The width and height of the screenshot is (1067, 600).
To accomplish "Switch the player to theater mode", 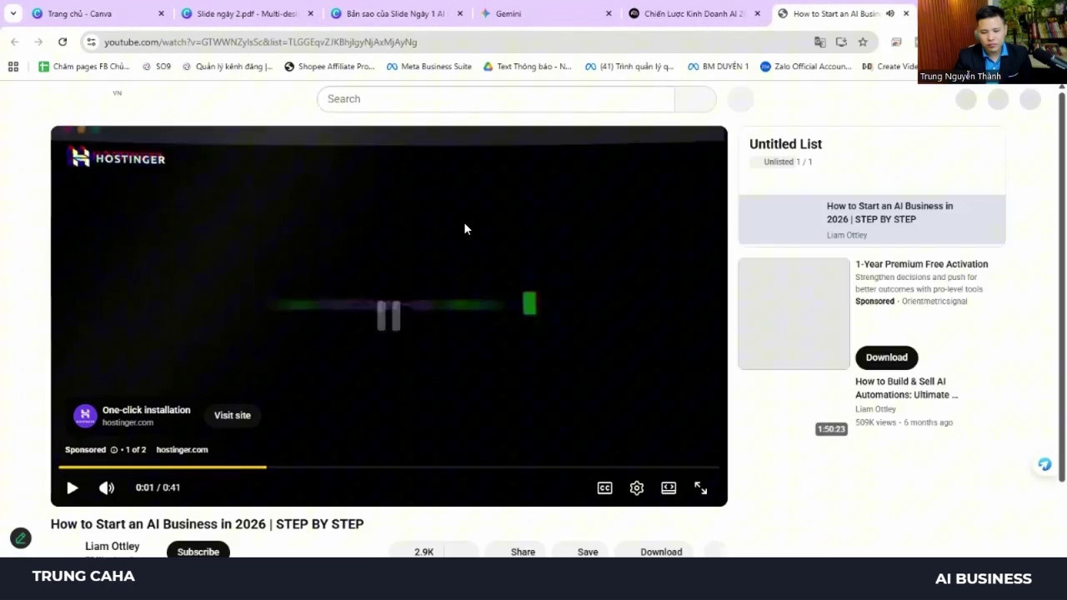I will 669,488.
